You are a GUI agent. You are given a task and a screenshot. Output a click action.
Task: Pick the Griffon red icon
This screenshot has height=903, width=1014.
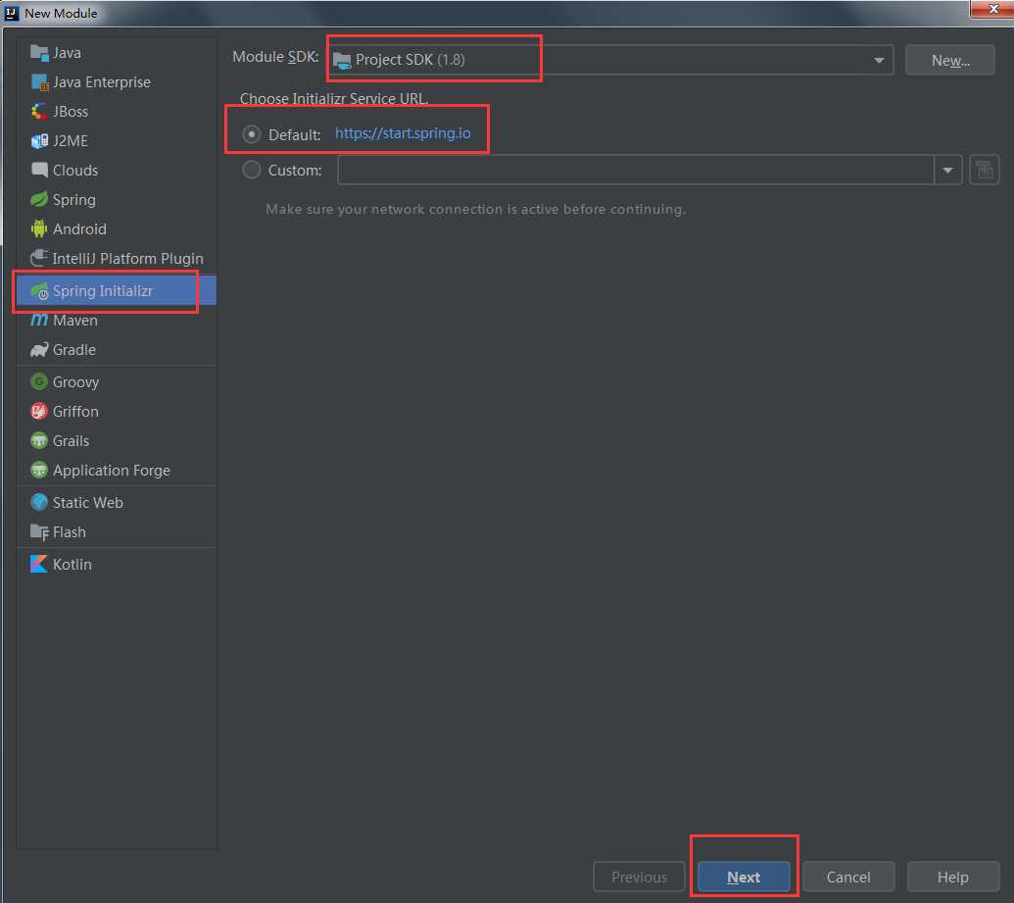pyautogui.click(x=39, y=411)
